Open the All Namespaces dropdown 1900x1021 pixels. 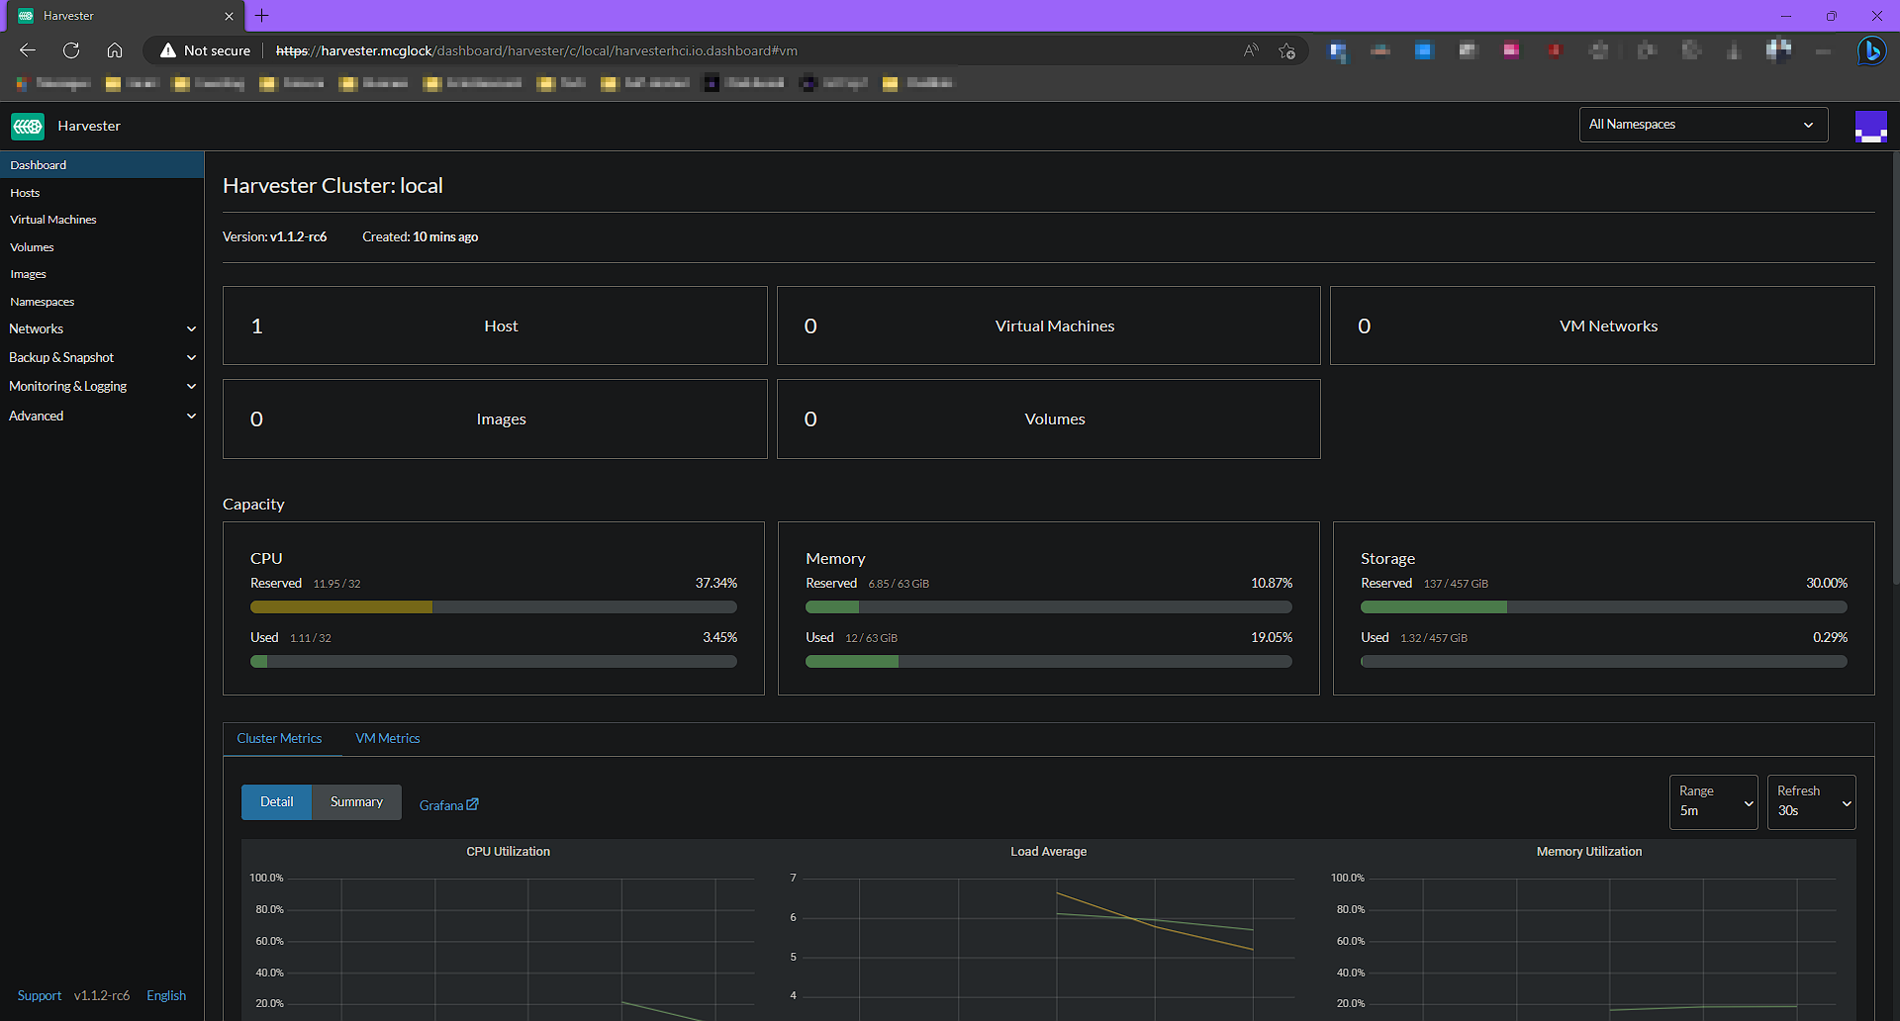(x=1702, y=125)
